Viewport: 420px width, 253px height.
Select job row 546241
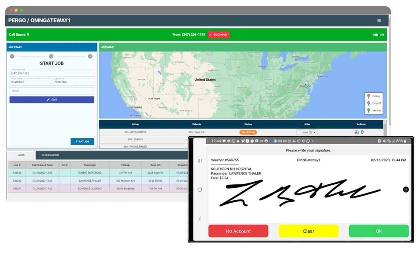click(99, 189)
